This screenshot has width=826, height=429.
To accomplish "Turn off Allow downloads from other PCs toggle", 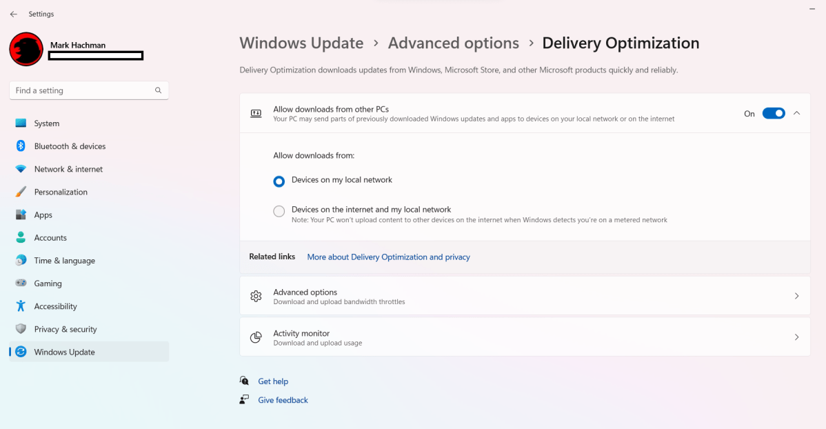I will (774, 113).
